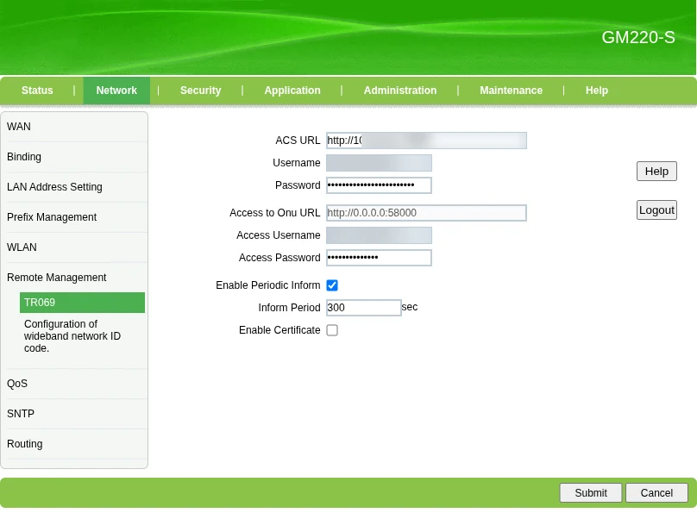697x513 pixels.
Task: Click the 'sec' unit label
Action: (x=410, y=307)
